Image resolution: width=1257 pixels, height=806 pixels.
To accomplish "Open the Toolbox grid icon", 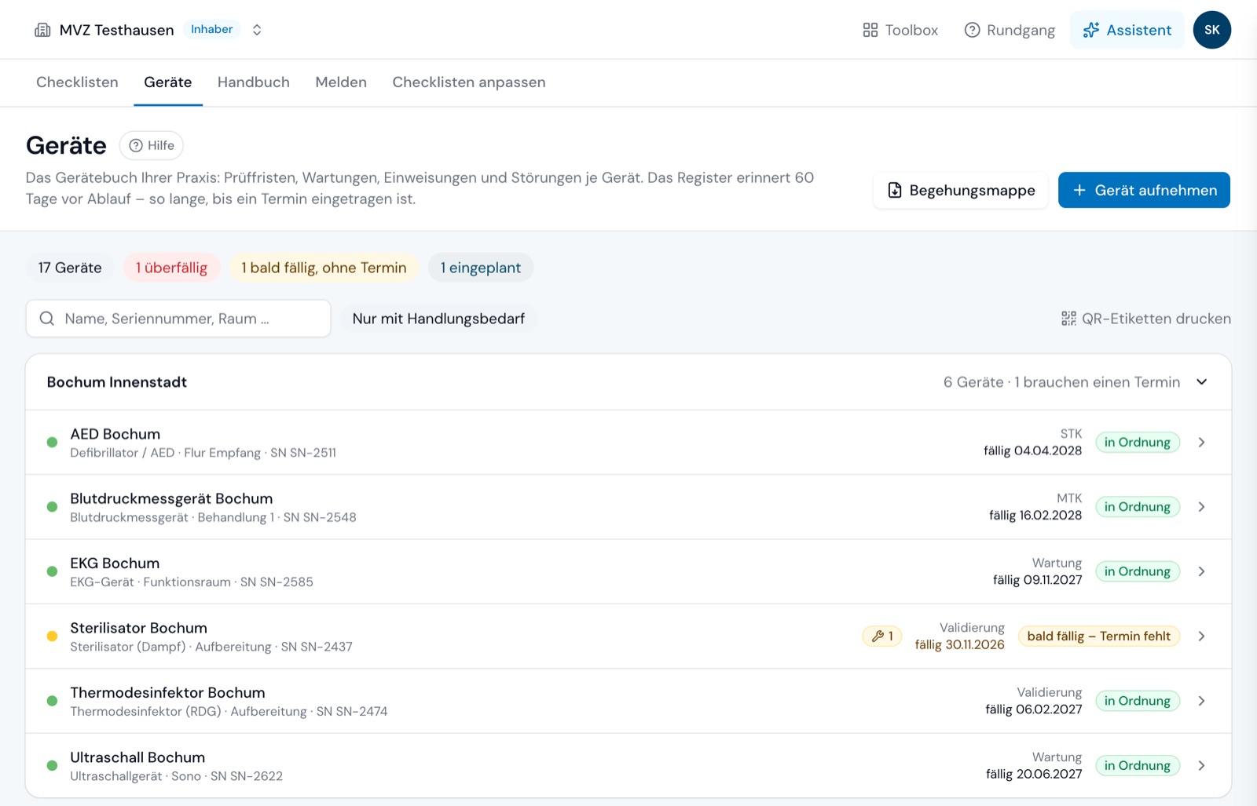I will pyautogui.click(x=870, y=30).
